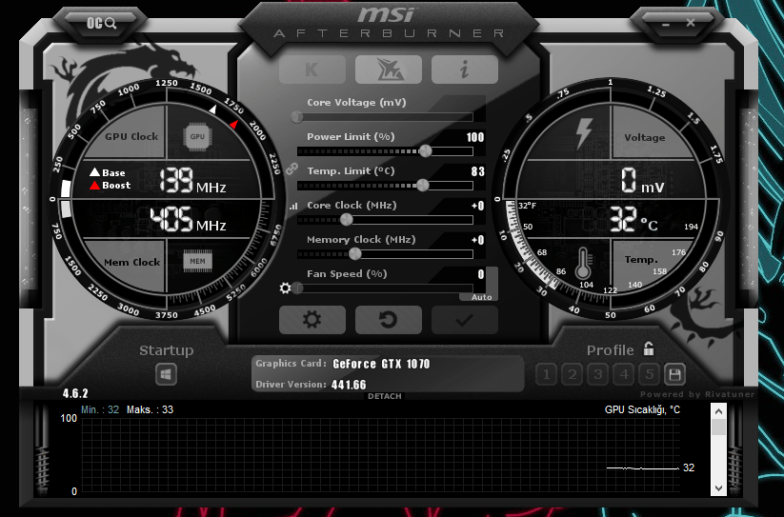Click DETACH to detach the monitor graph
The height and width of the screenshot is (517, 784).
pyautogui.click(x=385, y=396)
